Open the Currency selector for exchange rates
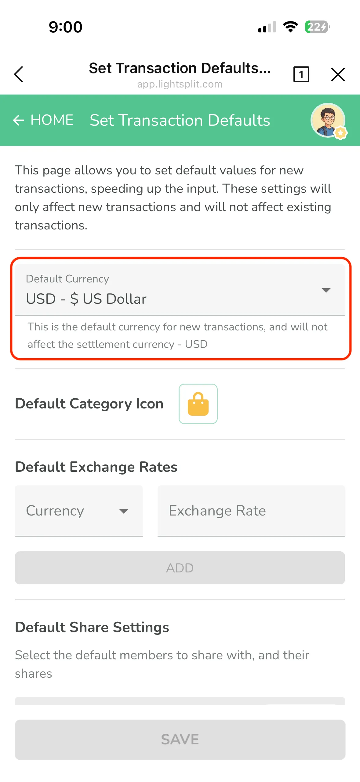This screenshot has width=360, height=782. (78, 510)
